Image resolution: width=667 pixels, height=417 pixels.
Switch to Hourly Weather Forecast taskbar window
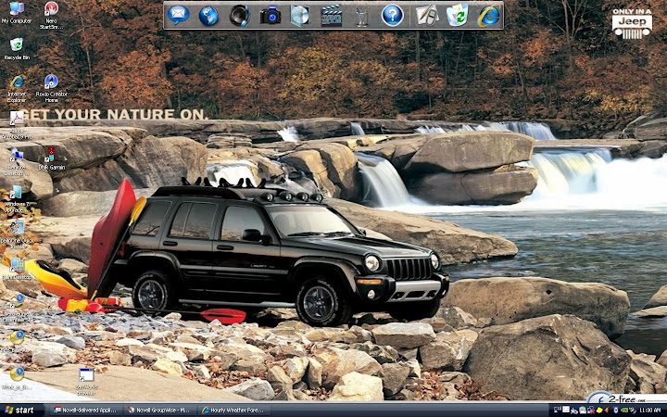(234, 411)
